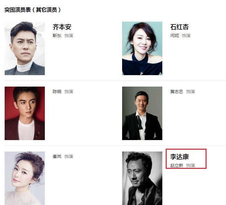Click the character name 李达康
The height and width of the screenshot is (205, 226).
(179, 156)
